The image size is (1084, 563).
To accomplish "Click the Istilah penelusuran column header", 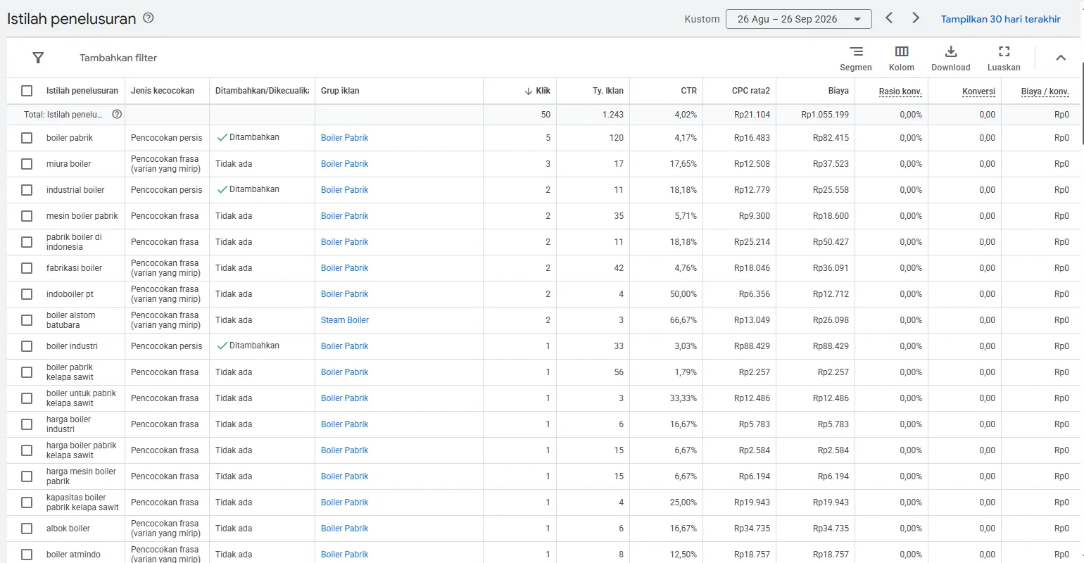I will [x=82, y=91].
